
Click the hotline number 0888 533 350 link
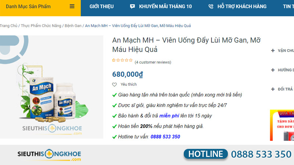click(165, 137)
